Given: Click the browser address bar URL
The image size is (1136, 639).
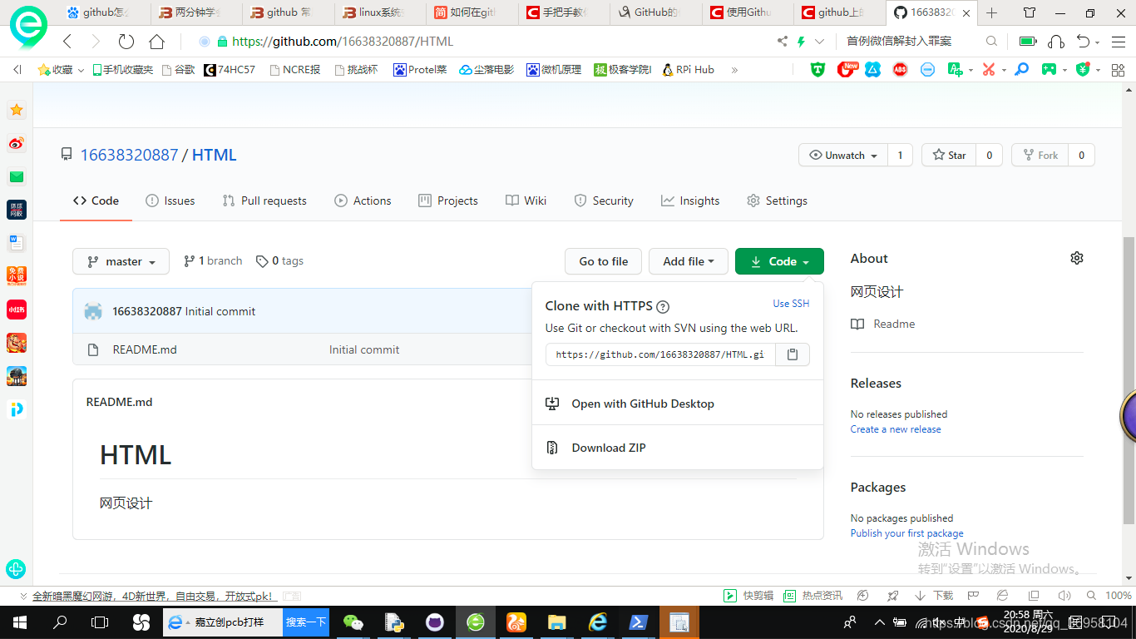Looking at the screenshot, I should click(x=343, y=42).
